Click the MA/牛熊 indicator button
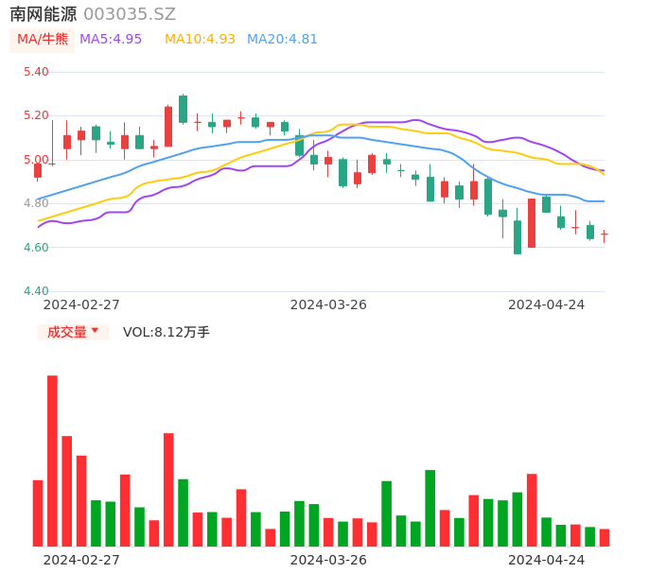649x573 pixels. pos(43,40)
